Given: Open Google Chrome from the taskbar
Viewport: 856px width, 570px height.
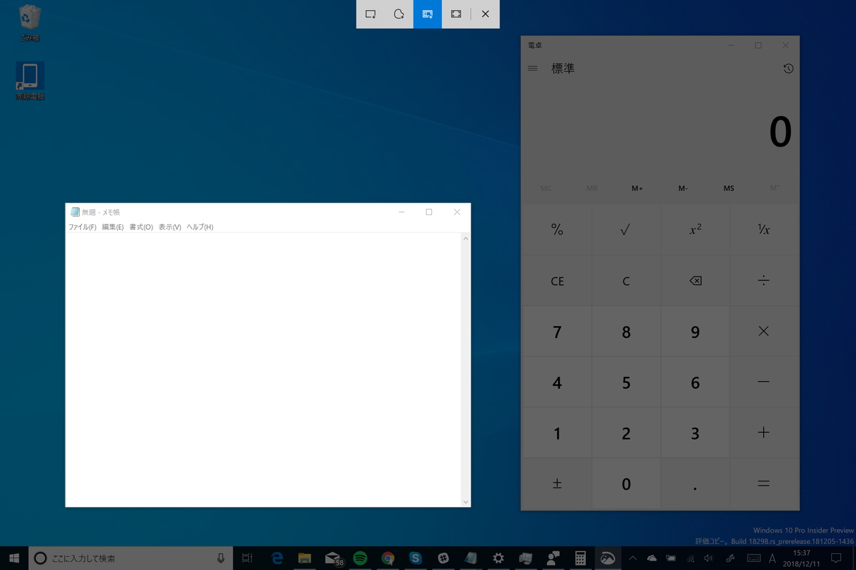Looking at the screenshot, I should point(388,558).
